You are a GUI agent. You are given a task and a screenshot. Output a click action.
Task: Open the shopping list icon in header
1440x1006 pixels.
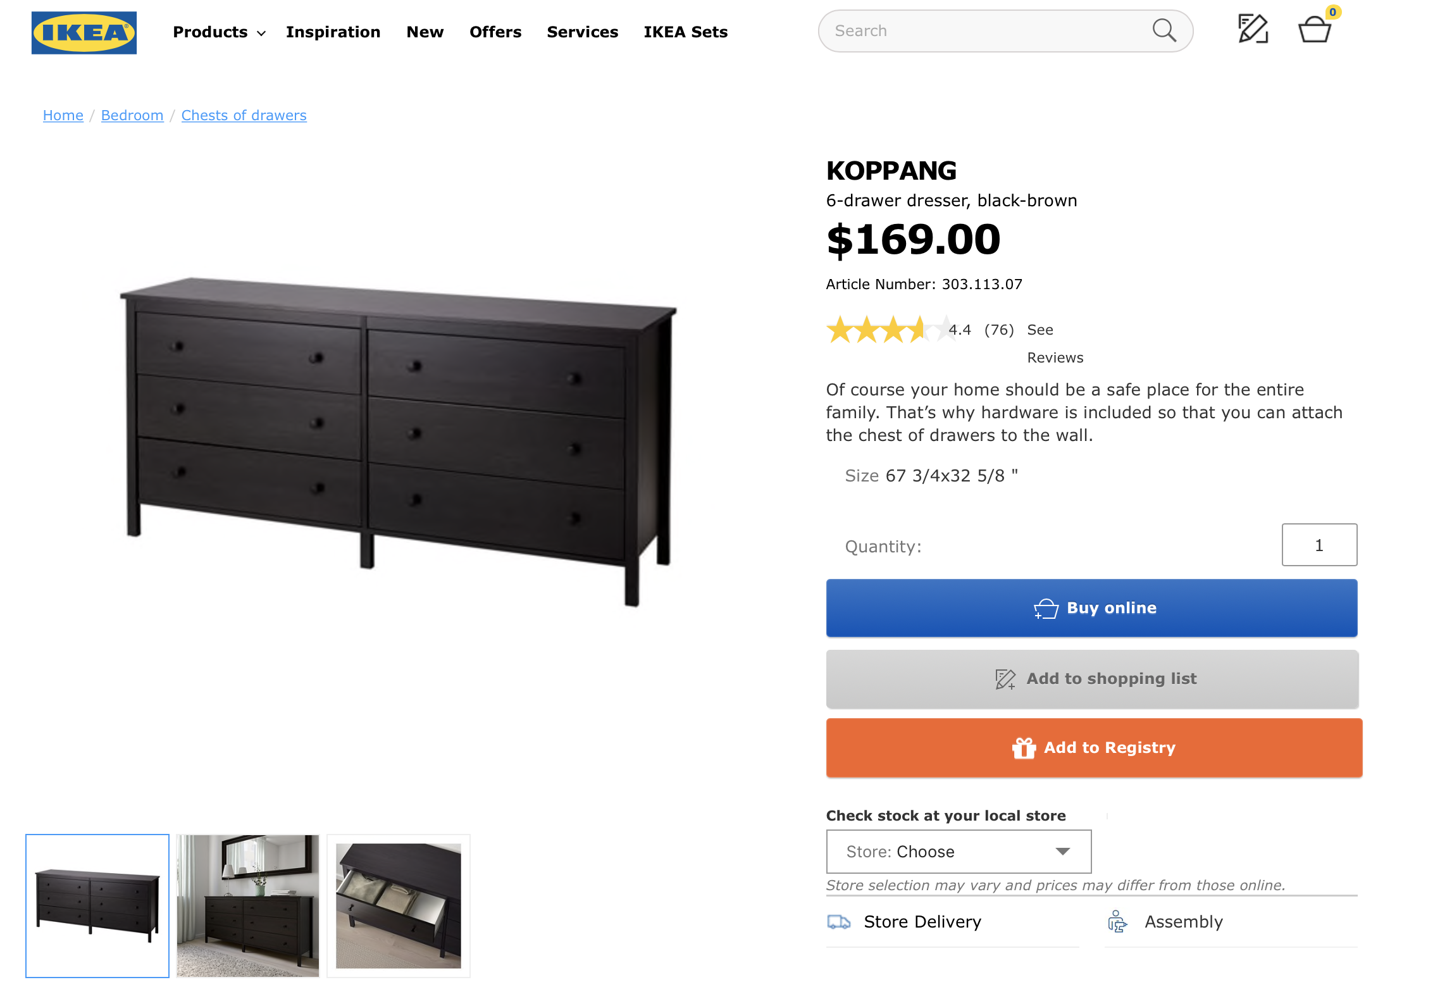coord(1253,29)
